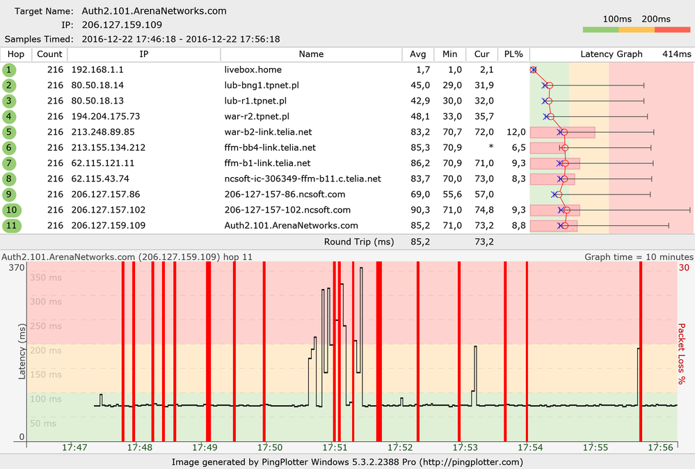
Task: Click the target name Auth2.101.ArenaNetworks.com
Action: 153,10
